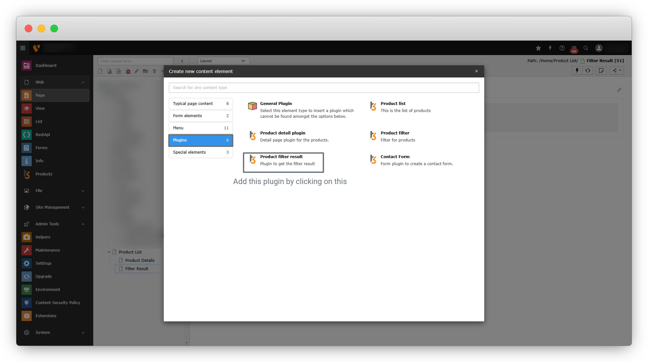Click the General Plugin cube icon
The height and width of the screenshot is (362, 648).
[x=253, y=106]
